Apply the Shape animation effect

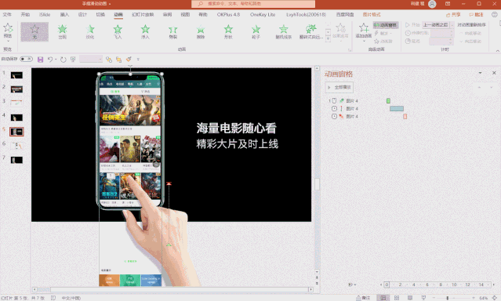point(228,31)
